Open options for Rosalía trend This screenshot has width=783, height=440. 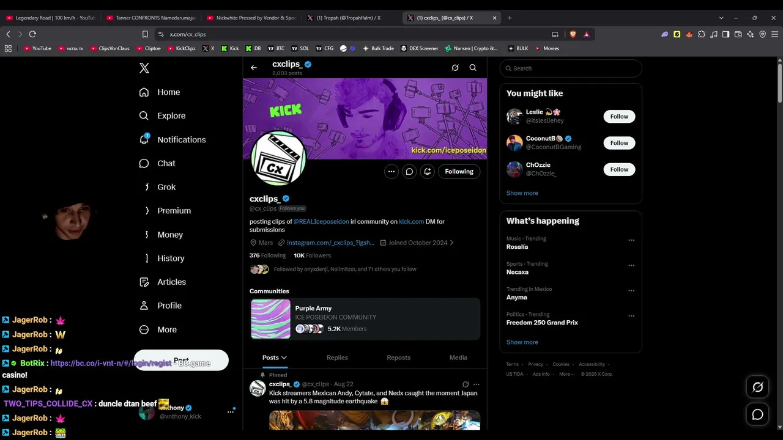[x=631, y=240]
